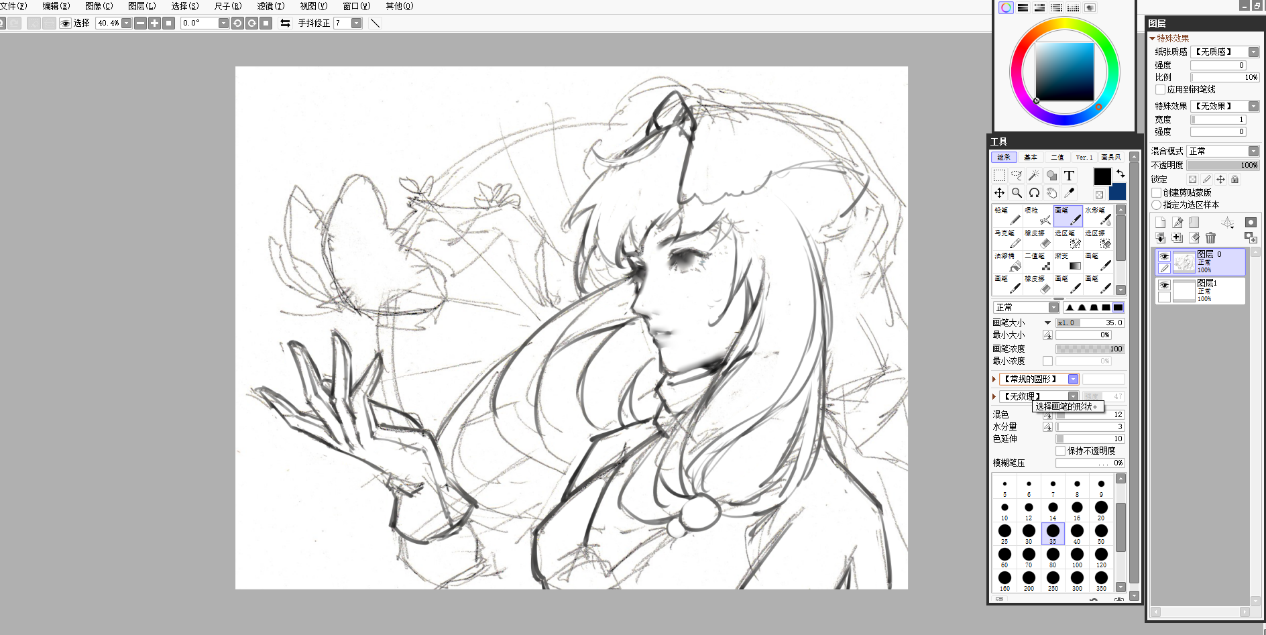Click the 画笔浓度 brush density slider

click(1090, 349)
